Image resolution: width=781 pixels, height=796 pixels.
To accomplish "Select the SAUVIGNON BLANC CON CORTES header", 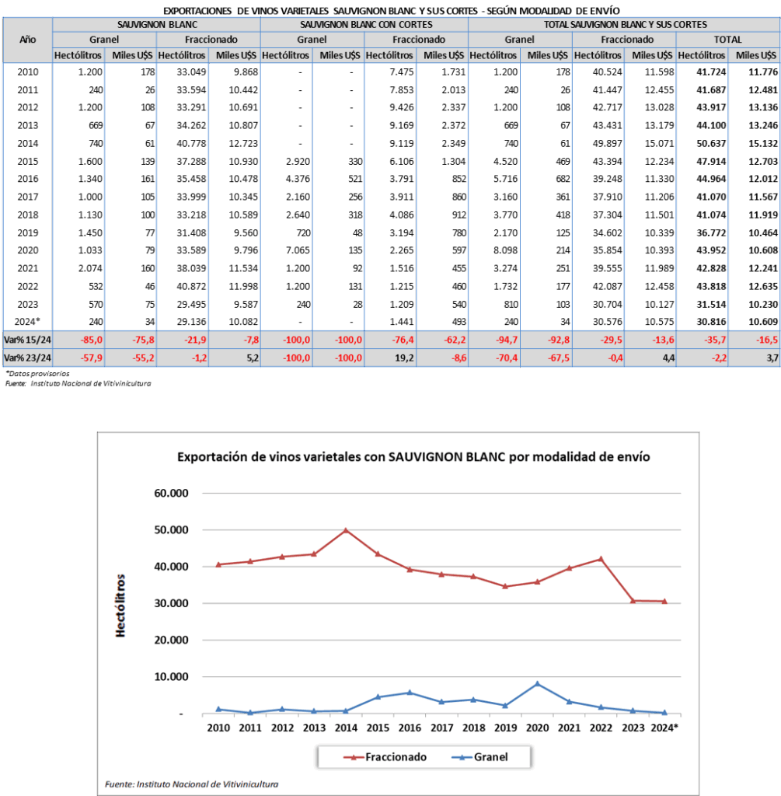I will coord(364,24).
